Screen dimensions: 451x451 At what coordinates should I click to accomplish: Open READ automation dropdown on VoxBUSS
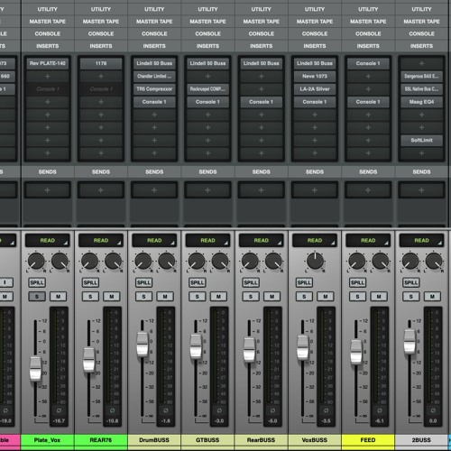315,241
